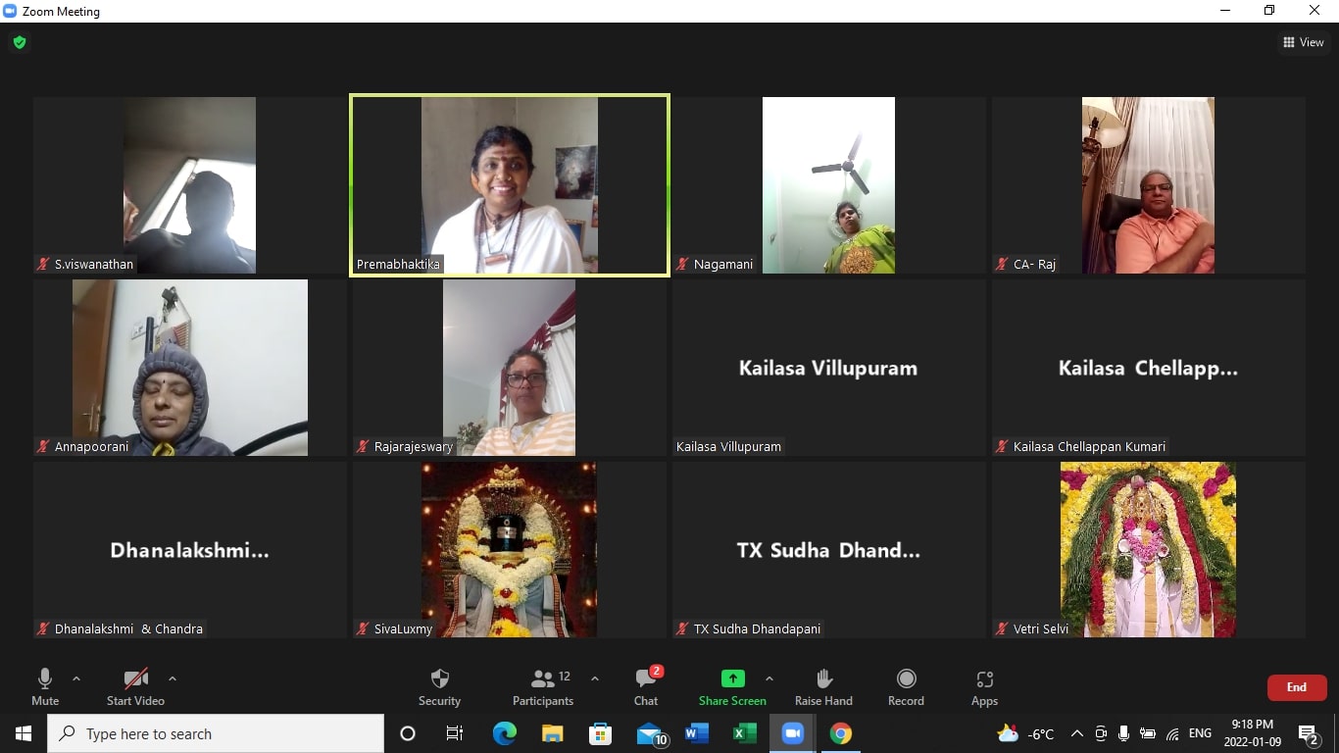Open the Chat panel

[x=646, y=686]
